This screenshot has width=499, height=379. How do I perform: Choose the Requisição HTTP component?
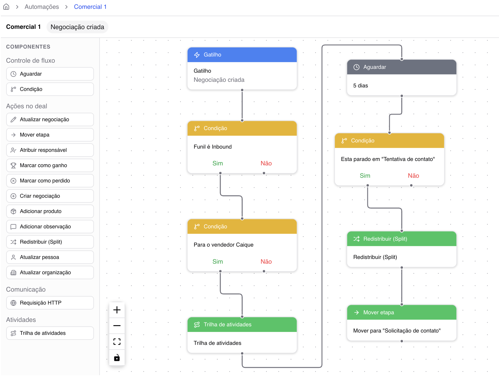pyautogui.click(x=50, y=303)
